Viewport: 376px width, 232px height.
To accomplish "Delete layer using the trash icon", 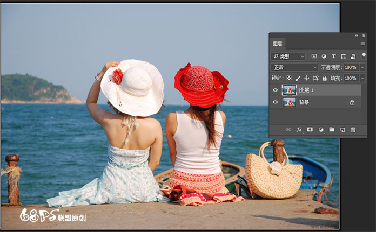I will click(x=353, y=130).
